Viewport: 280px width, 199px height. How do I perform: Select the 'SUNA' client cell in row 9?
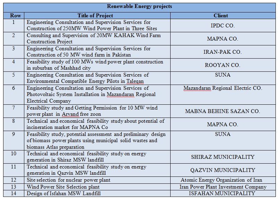pyautogui.click(x=223, y=141)
